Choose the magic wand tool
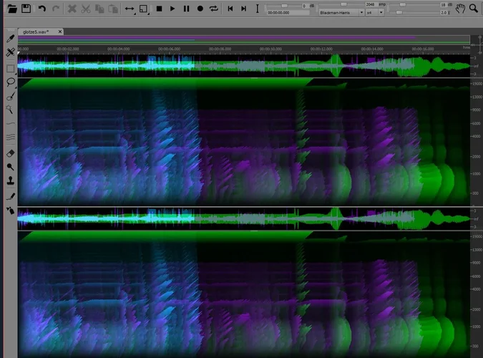483x358 pixels. click(10, 110)
